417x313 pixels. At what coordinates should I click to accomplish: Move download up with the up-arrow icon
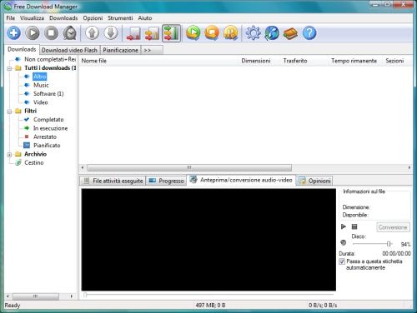tap(92, 33)
